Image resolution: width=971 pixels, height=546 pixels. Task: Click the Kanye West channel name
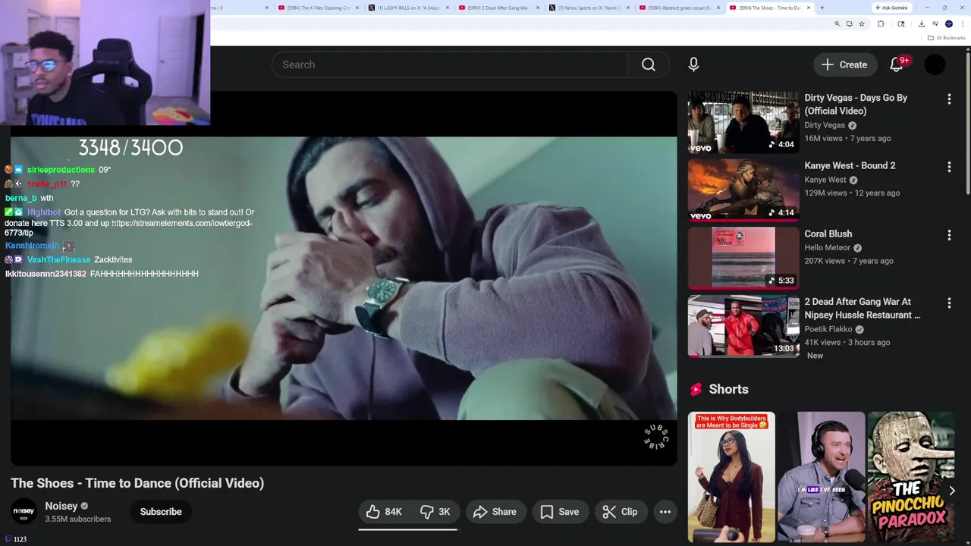click(x=825, y=180)
